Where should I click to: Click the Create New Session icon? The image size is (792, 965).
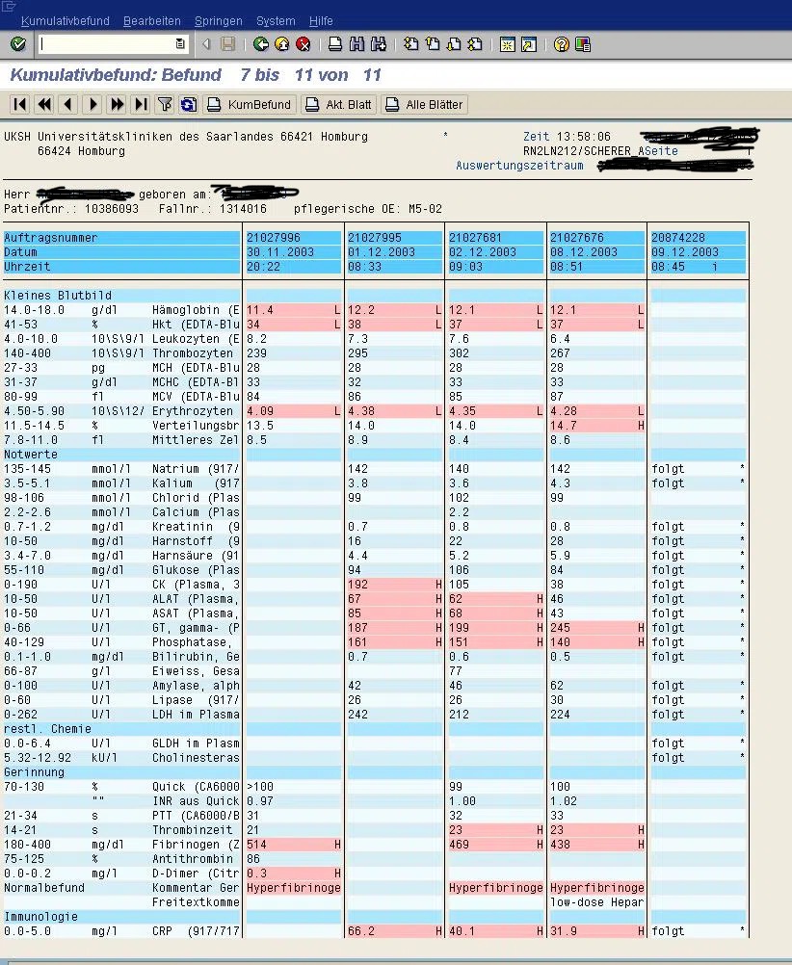[508, 44]
